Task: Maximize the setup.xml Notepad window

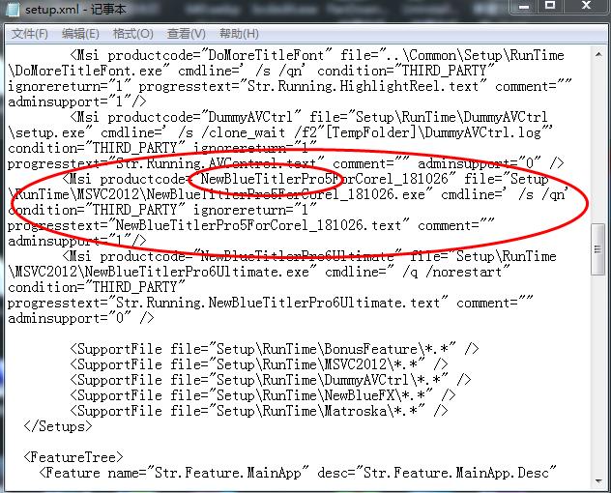Action: (550, 6)
